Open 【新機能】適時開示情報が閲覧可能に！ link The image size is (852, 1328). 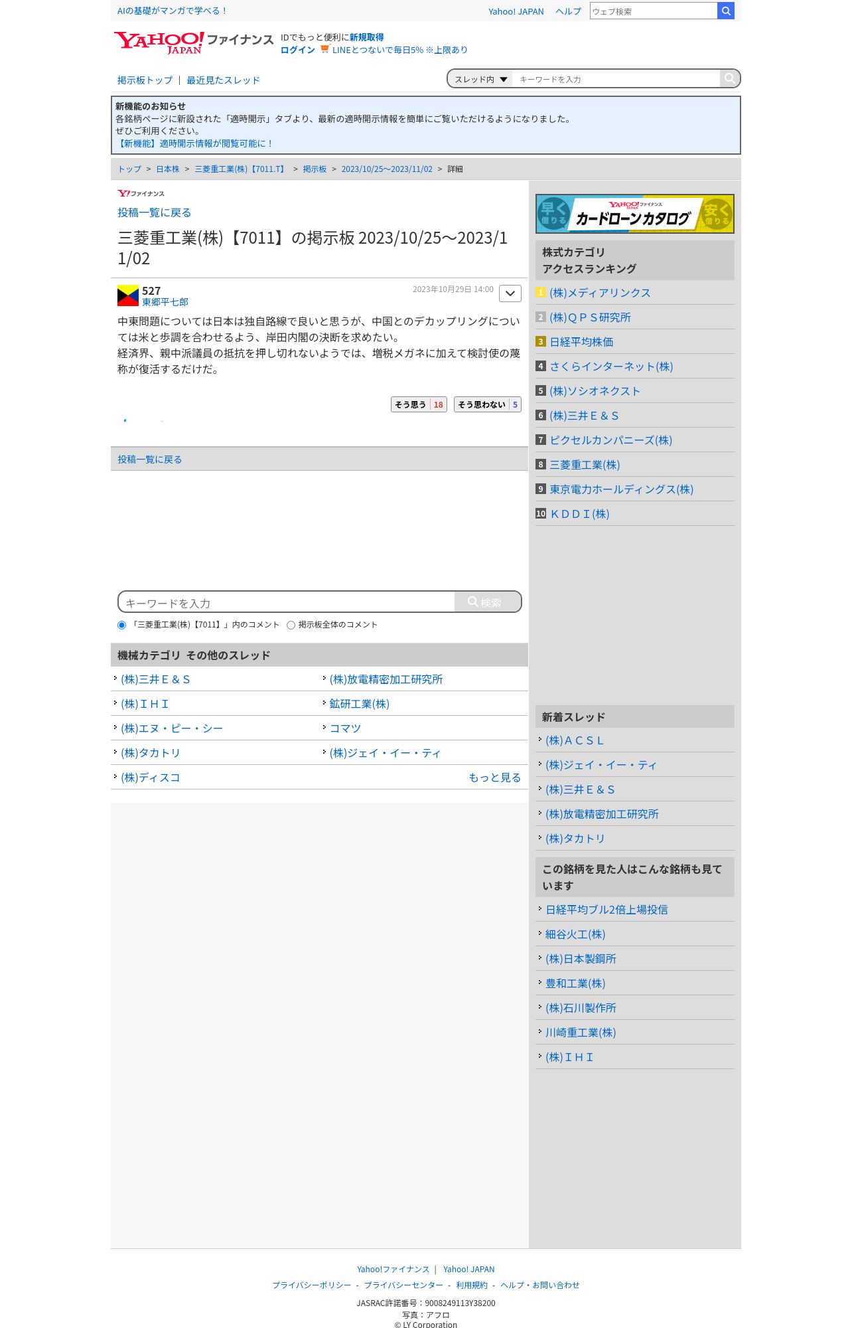[194, 143]
